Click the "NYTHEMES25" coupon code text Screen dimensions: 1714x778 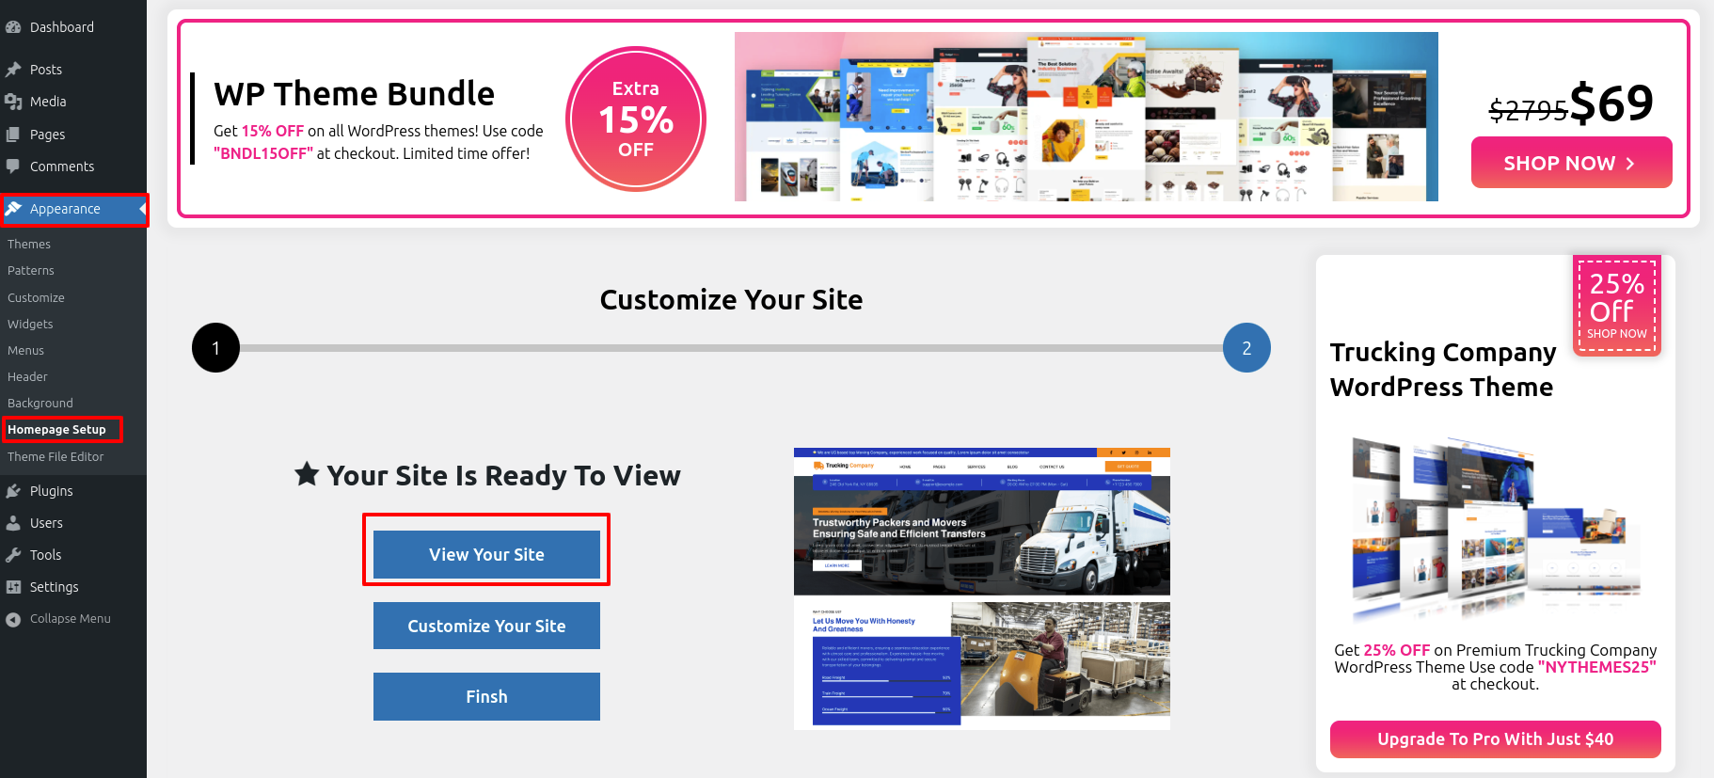click(1597, 667)
